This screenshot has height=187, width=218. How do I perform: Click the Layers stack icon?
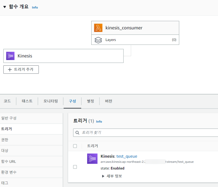(x=98, y=40)
